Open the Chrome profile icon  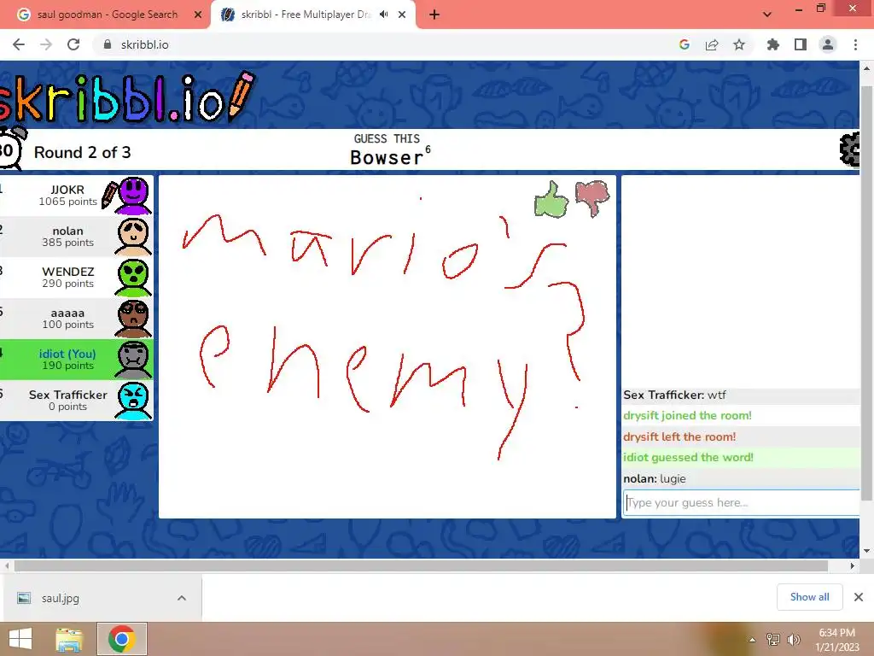(x=828, y=44)
